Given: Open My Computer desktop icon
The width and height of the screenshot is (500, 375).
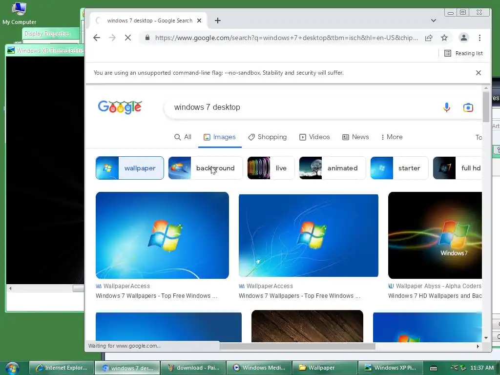Looking at the screenshot, I should click(19, 13).
